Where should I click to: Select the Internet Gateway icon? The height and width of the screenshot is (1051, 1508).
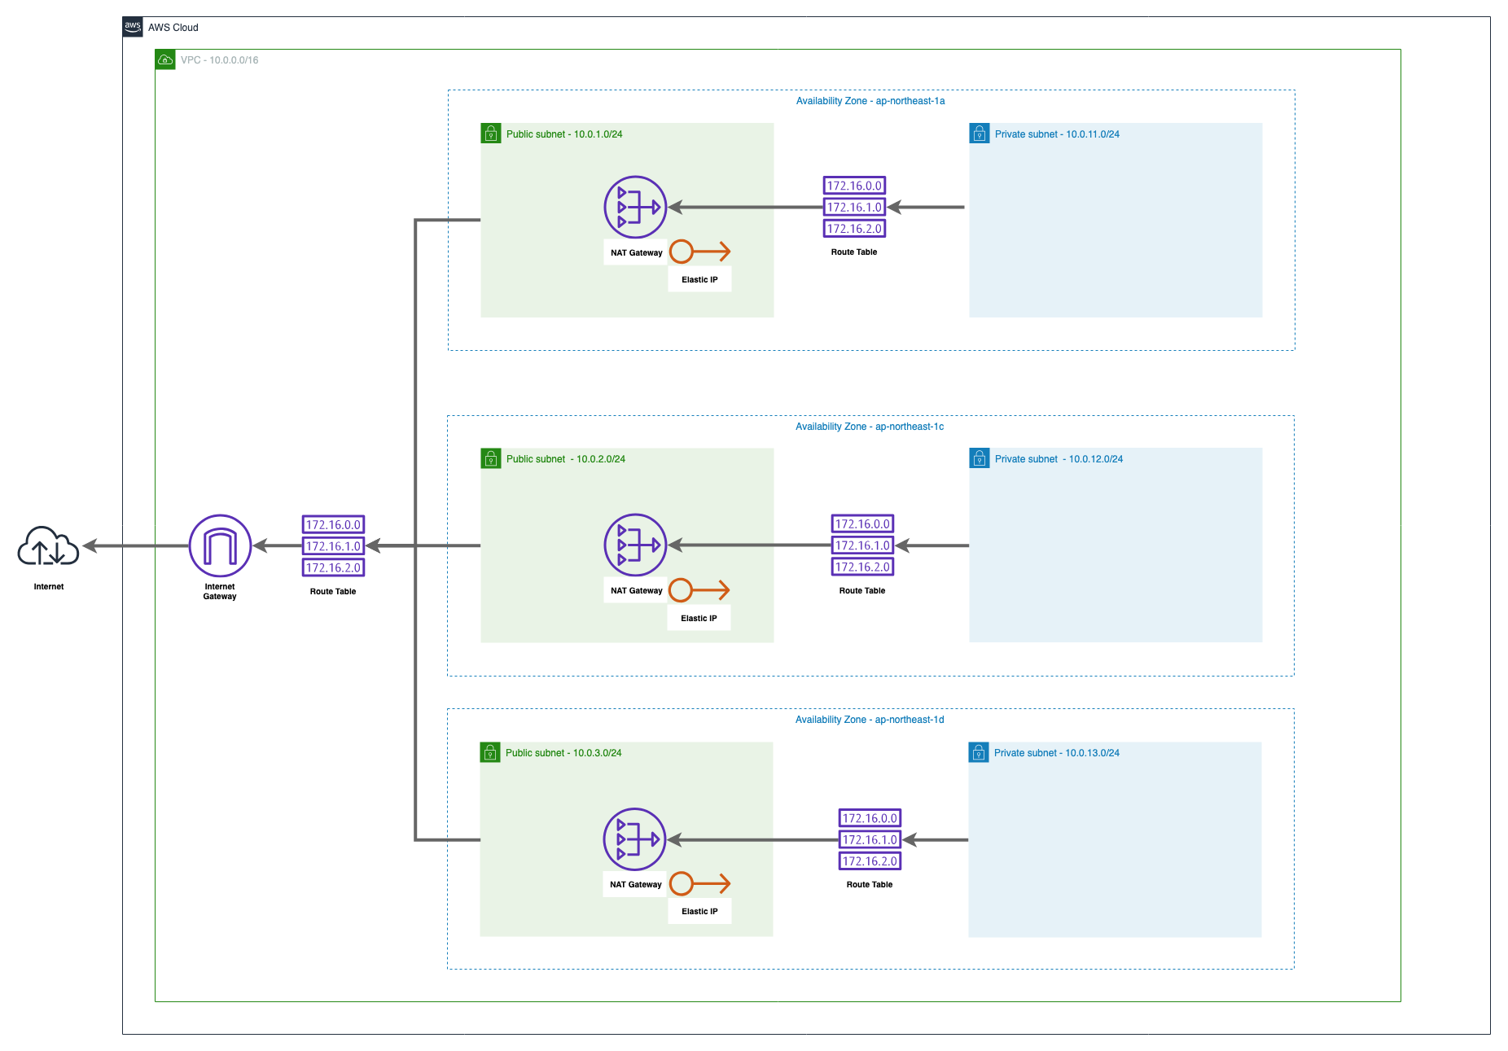point(220,545)
